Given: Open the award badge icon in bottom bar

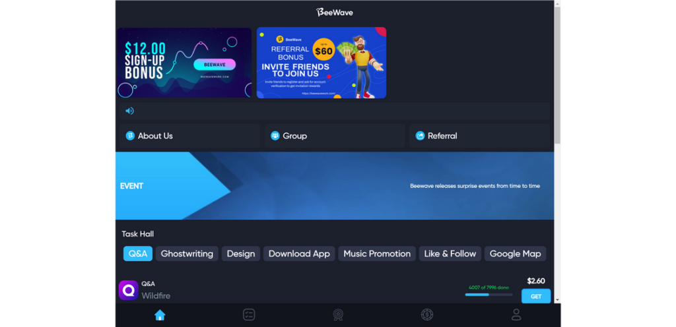Looking at the screenshot, I should pos(338,315).
